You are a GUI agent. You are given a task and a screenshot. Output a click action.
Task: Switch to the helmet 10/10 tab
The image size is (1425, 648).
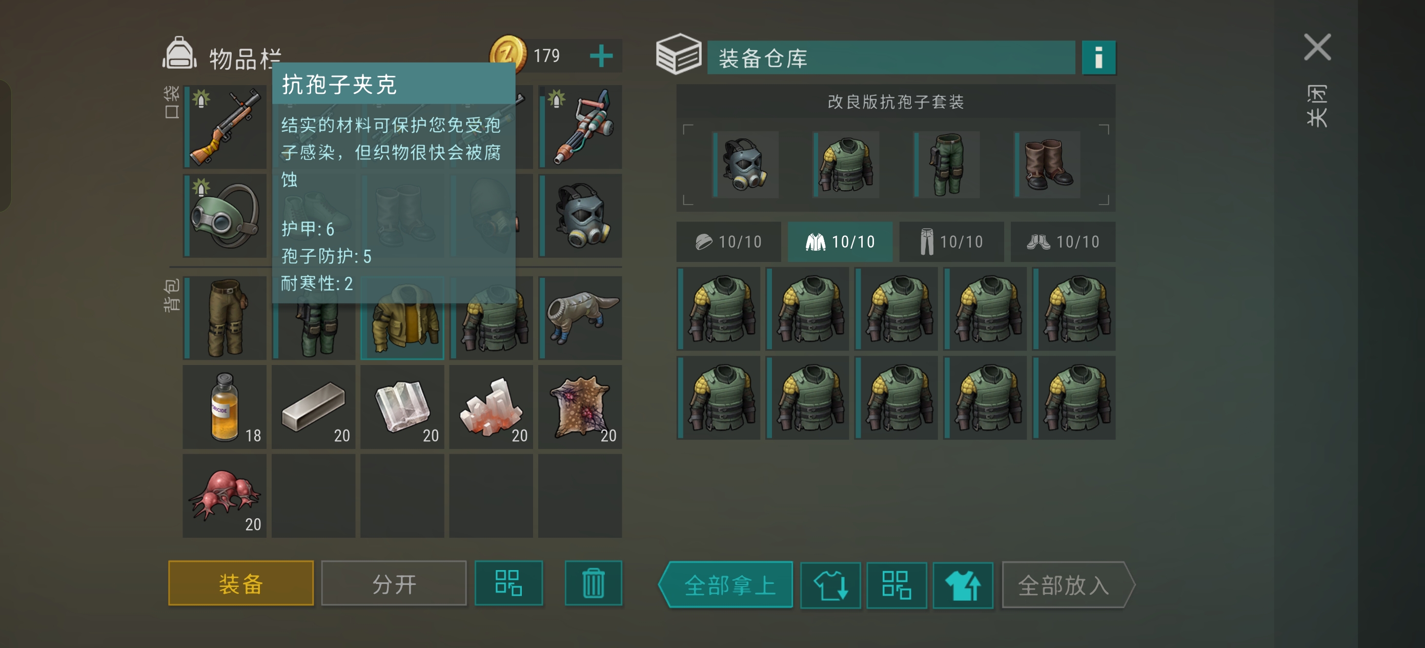click(728, 242)
